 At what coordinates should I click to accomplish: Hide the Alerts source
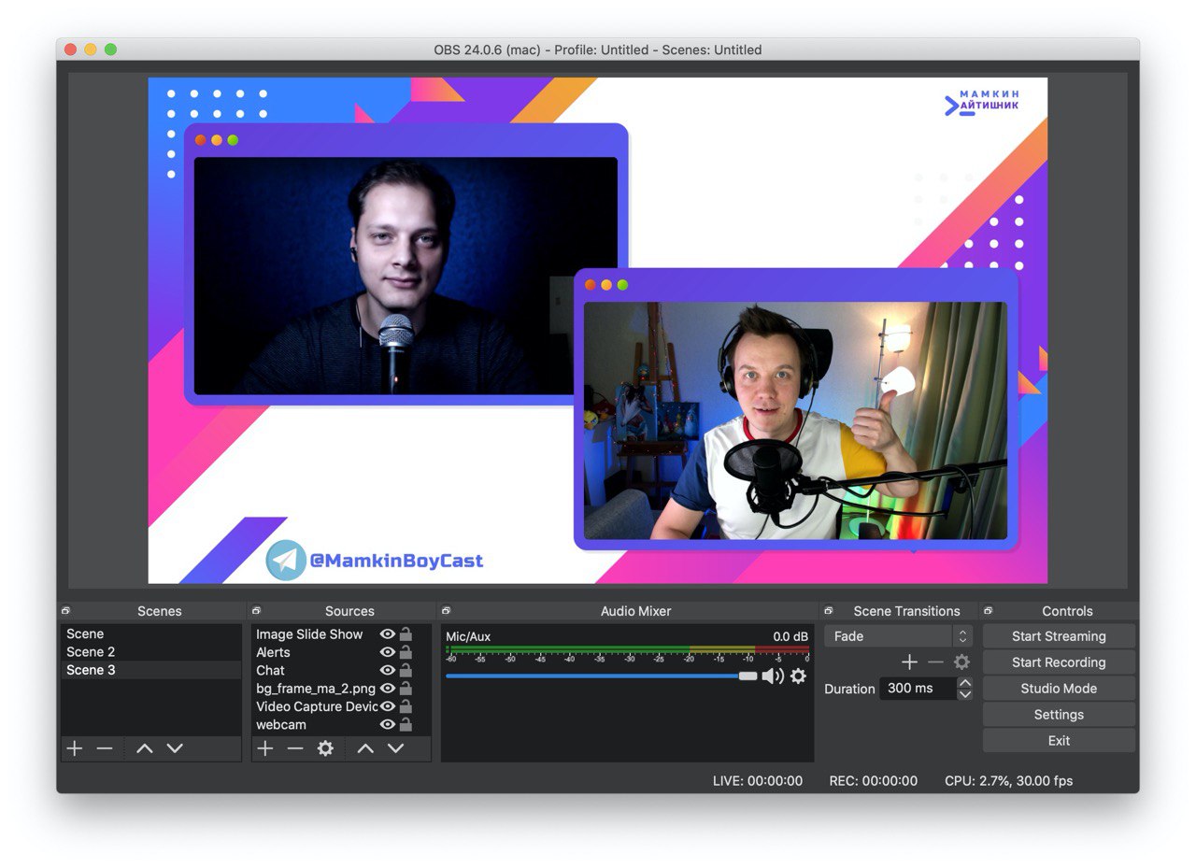click(x=388, y=652)
